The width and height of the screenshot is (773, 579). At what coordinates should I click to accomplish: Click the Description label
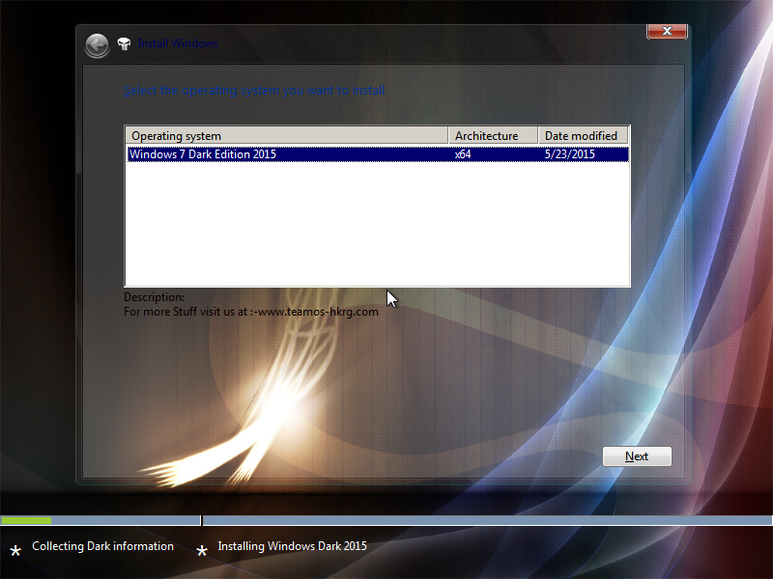coord(154,297)
